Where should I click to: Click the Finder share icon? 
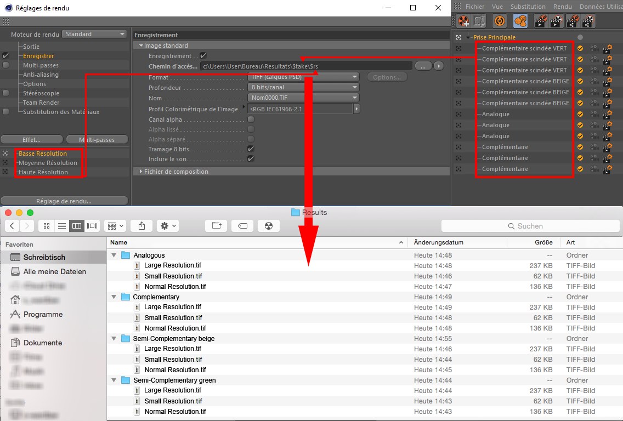point(141,226)
